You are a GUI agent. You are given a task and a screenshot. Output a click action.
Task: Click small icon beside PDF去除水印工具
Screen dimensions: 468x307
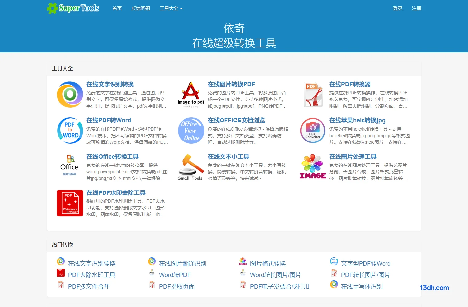coord(61,273)
